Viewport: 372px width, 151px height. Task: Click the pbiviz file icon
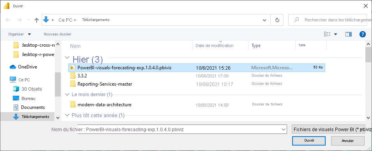click(73, 68)
